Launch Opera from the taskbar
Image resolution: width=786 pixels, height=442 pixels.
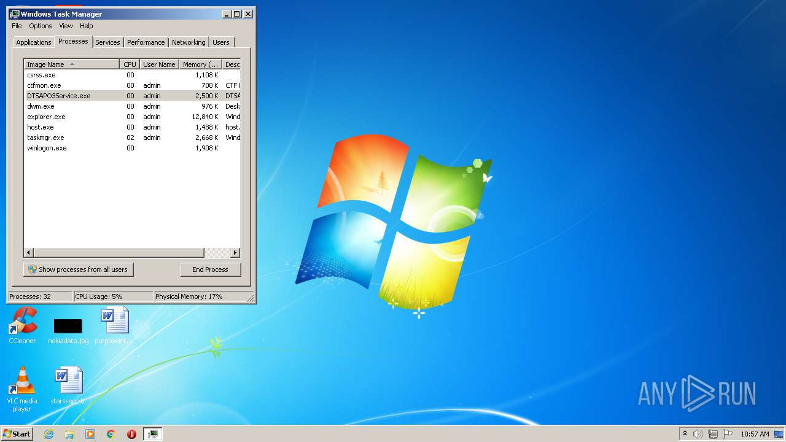pos(131,434)
